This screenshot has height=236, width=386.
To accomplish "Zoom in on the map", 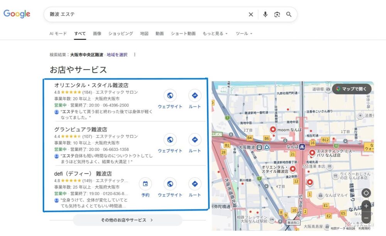I will tap(366, 206).
